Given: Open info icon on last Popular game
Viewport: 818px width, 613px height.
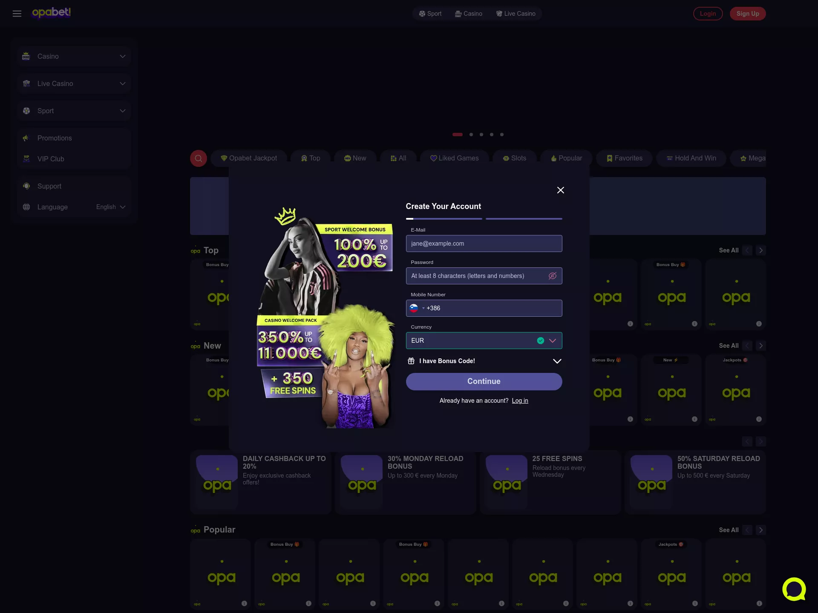Looking at the screenshot, I should point(759,603).
